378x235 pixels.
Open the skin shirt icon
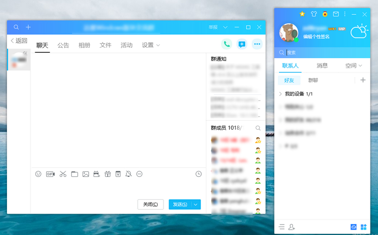pyautogui.click(x=314, y=14)
